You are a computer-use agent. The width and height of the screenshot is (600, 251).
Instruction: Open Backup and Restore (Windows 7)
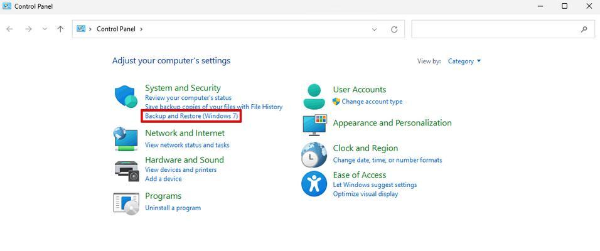(191, 116)
